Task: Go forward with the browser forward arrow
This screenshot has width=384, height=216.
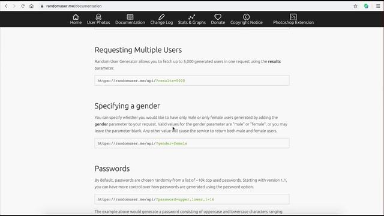Action: point(14,6)
